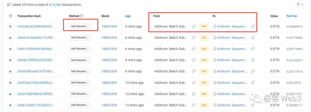The height and width of the screenshot is (112, 311).
Task: Click the Add Sequenc... method button in first row
Action: (x=80, y=27)
